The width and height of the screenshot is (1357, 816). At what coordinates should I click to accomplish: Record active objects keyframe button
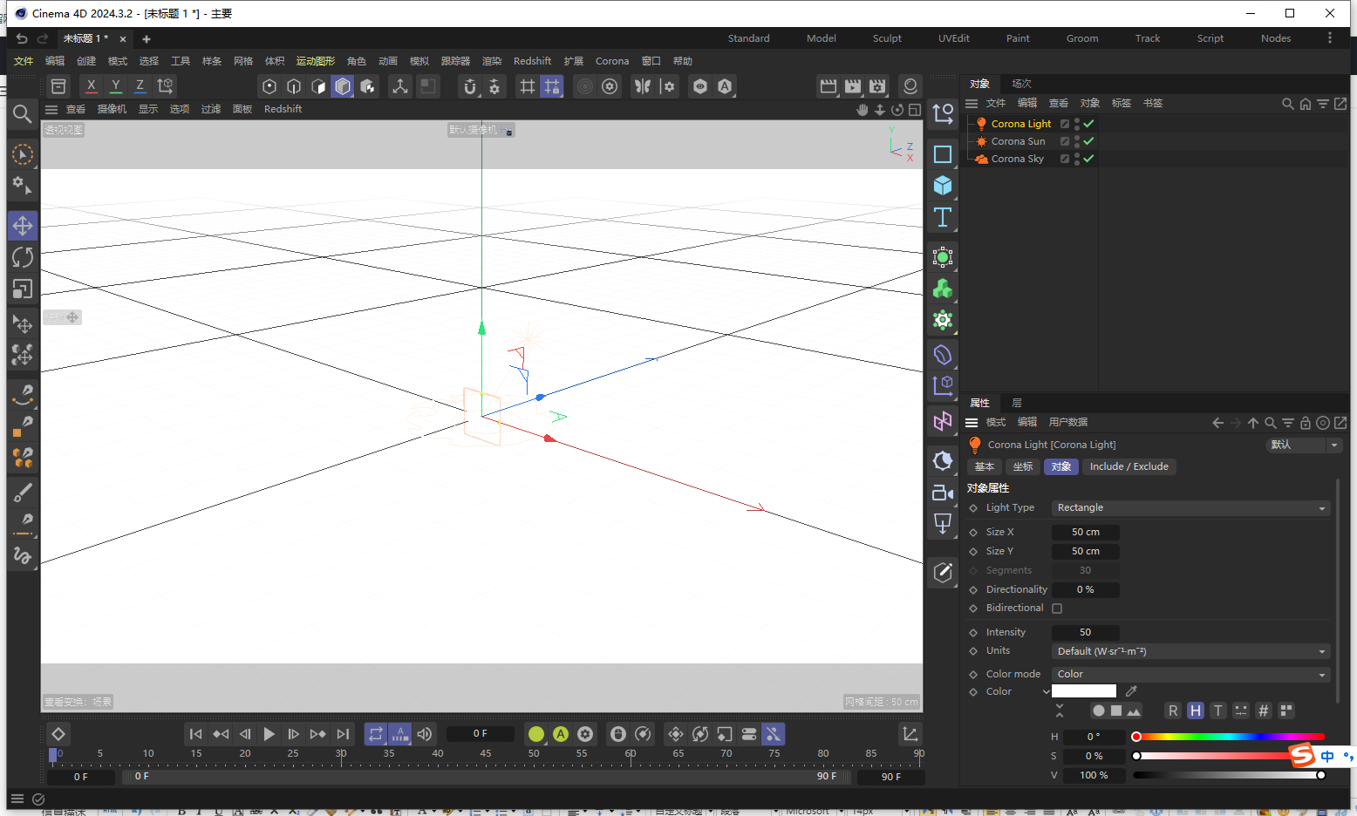536,734
